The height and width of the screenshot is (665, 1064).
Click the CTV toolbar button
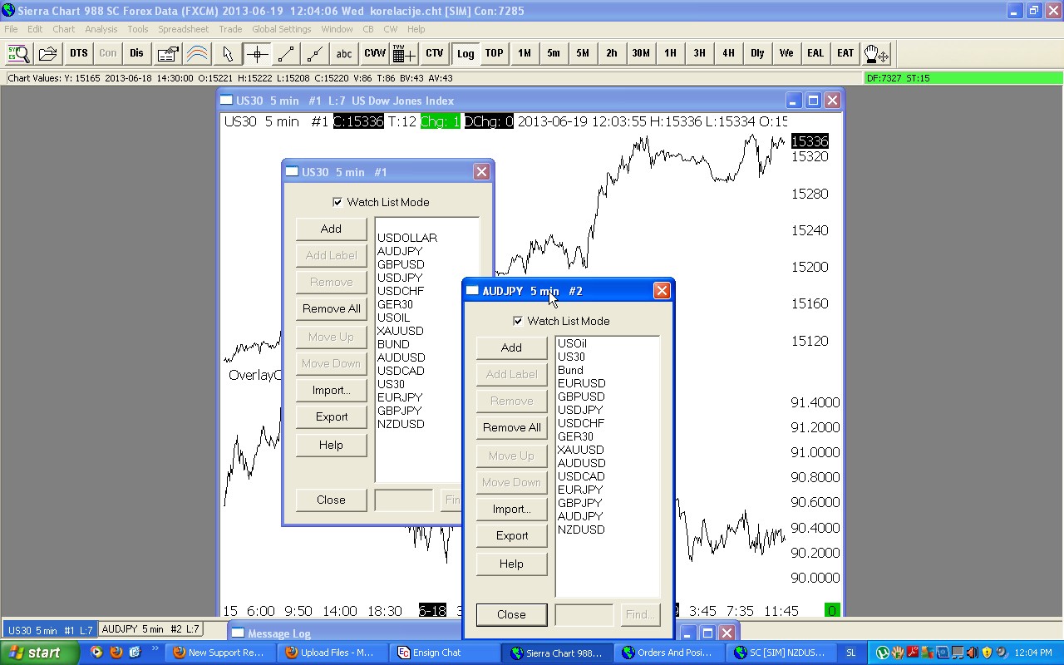(x=434, y=54)
